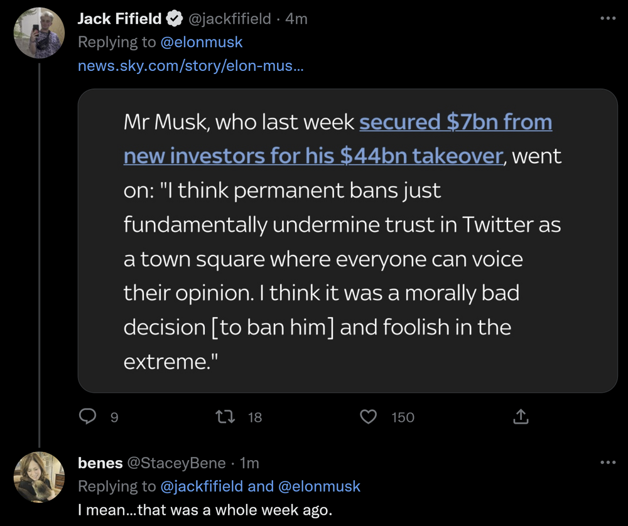628x526 pixels.
Task: Click the share icon on Jack Fifield's tweet
Action: pyautogui.click(x=521, y=417)
